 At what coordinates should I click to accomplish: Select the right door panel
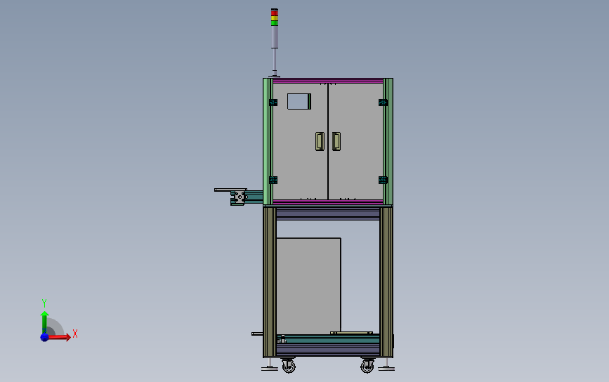click(x=355, y=141)
